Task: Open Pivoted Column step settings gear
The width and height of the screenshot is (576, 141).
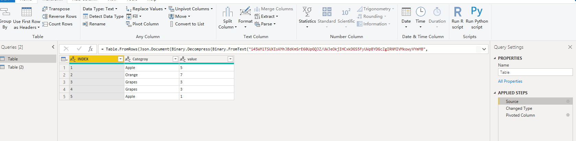Action: [568, 115]
